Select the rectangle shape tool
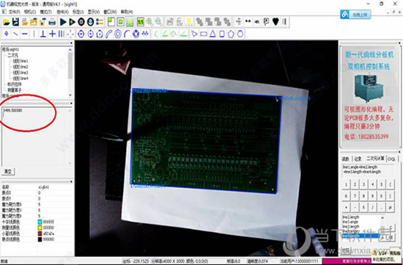 click(204, 34)
